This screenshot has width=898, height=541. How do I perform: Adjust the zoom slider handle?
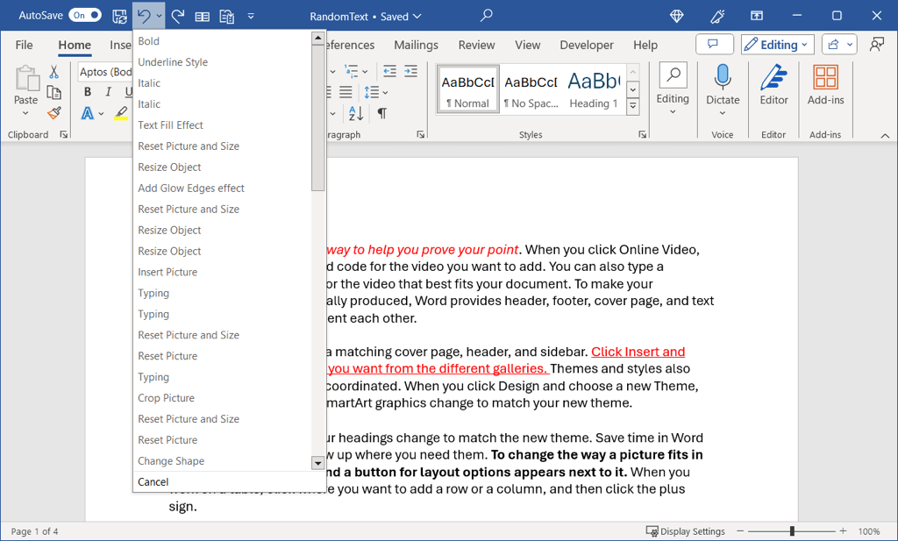(x=792, y=531)
